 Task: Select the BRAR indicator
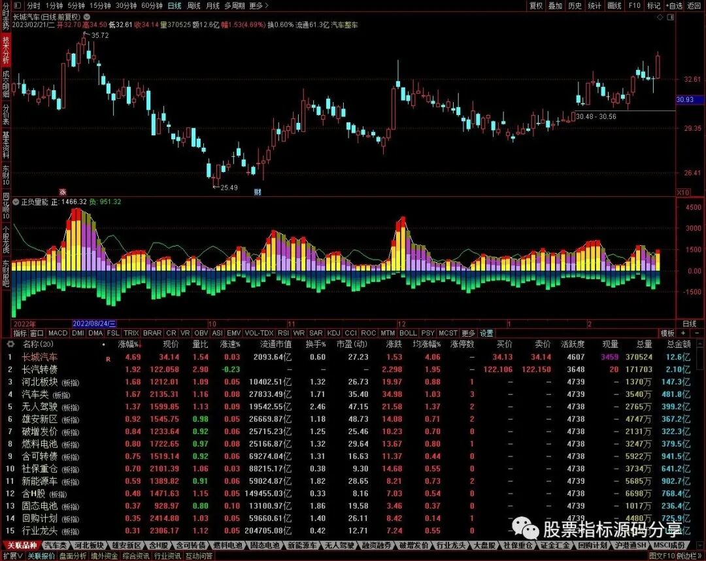tap(152, 333)
